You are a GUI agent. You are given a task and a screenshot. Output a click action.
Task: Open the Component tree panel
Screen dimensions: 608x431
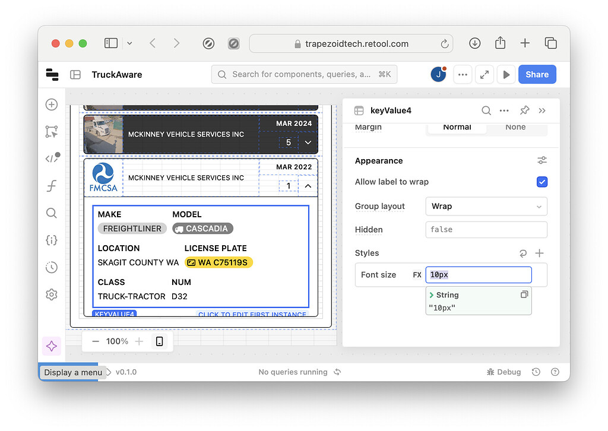tap(52, 132)
